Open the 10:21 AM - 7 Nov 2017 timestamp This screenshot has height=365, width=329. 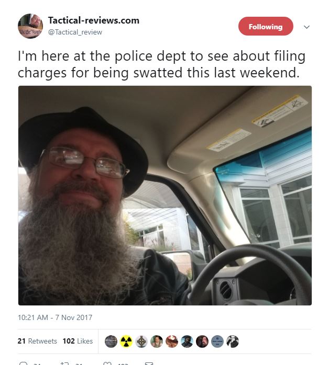[x=55, y=317]
